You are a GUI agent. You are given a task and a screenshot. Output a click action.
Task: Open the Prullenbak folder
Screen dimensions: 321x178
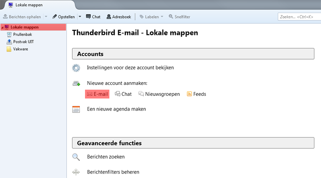click(x=23, y=34)
